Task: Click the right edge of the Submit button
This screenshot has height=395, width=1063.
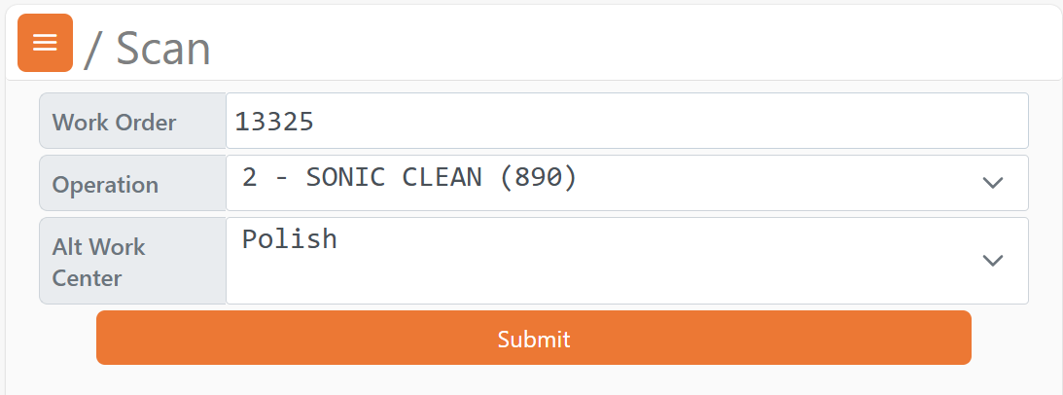Action: click(959, 339)
